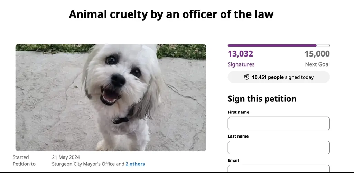Click the "21 May 2024" start date

click(x=66, y=157)
